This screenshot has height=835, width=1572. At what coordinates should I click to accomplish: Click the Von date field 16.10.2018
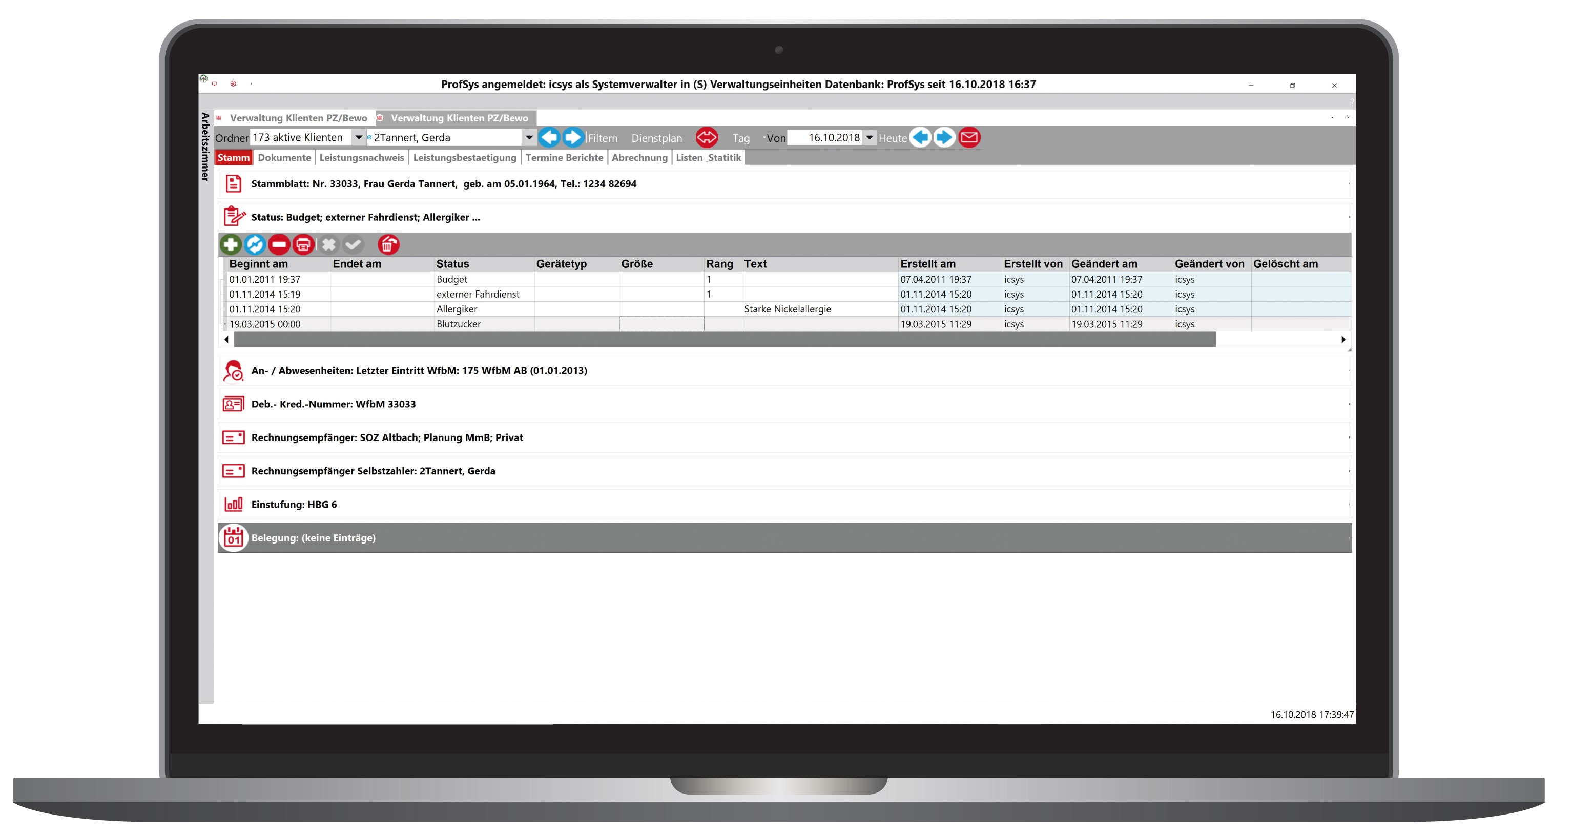(x=825, y=138)
